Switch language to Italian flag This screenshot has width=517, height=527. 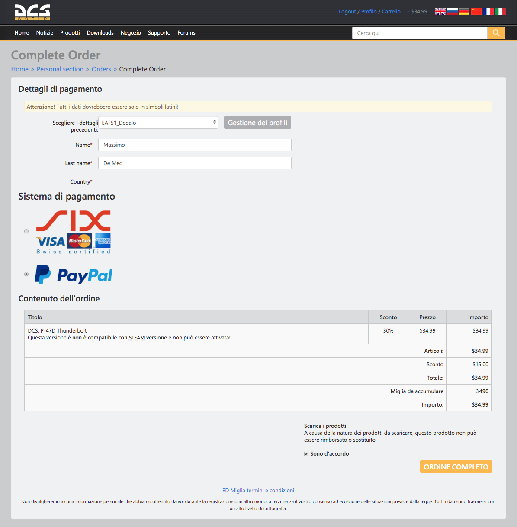[500, 11]
